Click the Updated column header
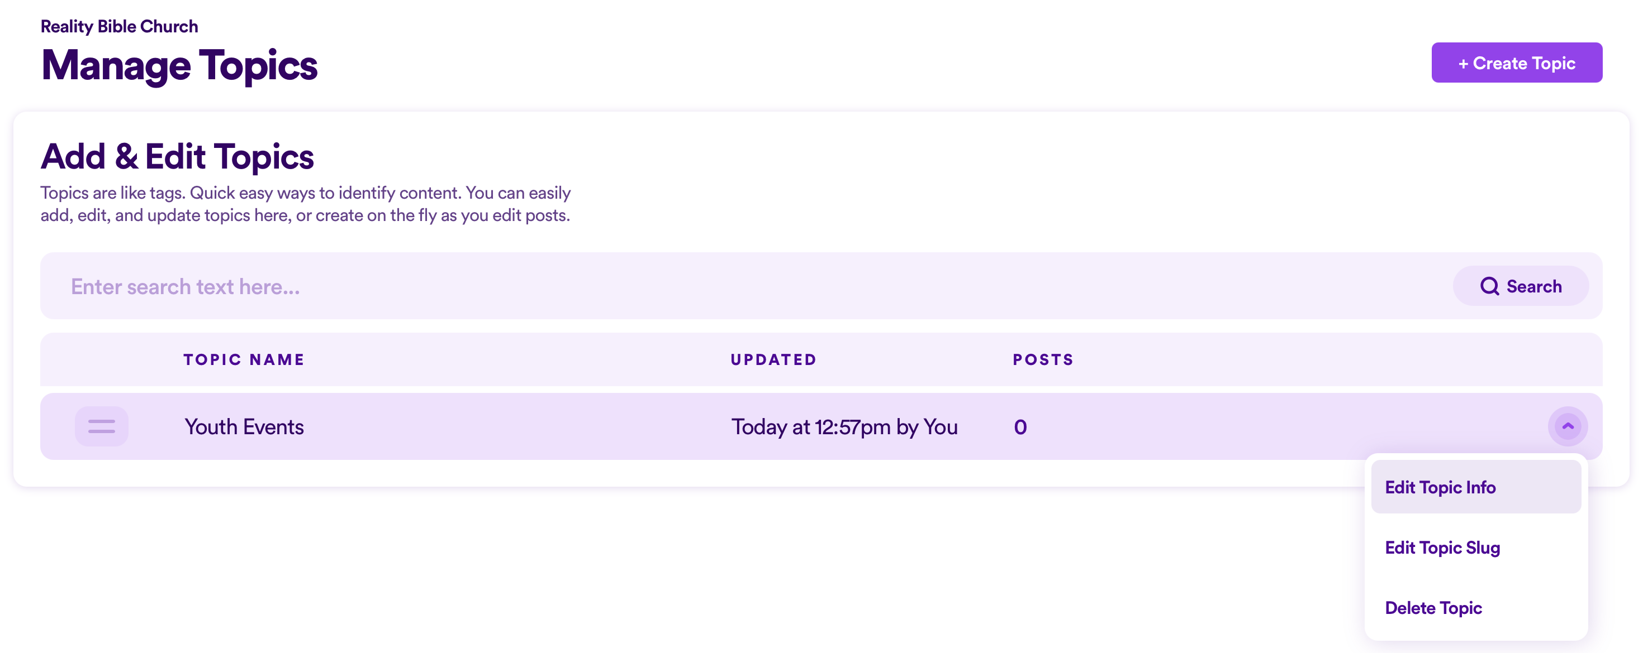The width and height of the screenshot is (1643, 653). coord(773,359)
